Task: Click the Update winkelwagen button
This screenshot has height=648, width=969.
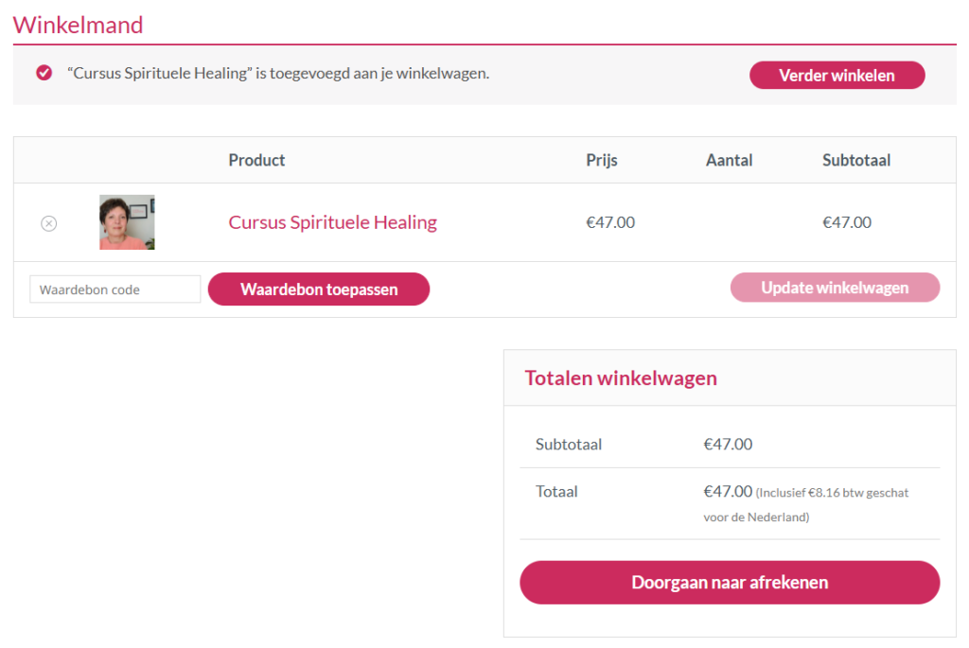Action: pos(835,288)
